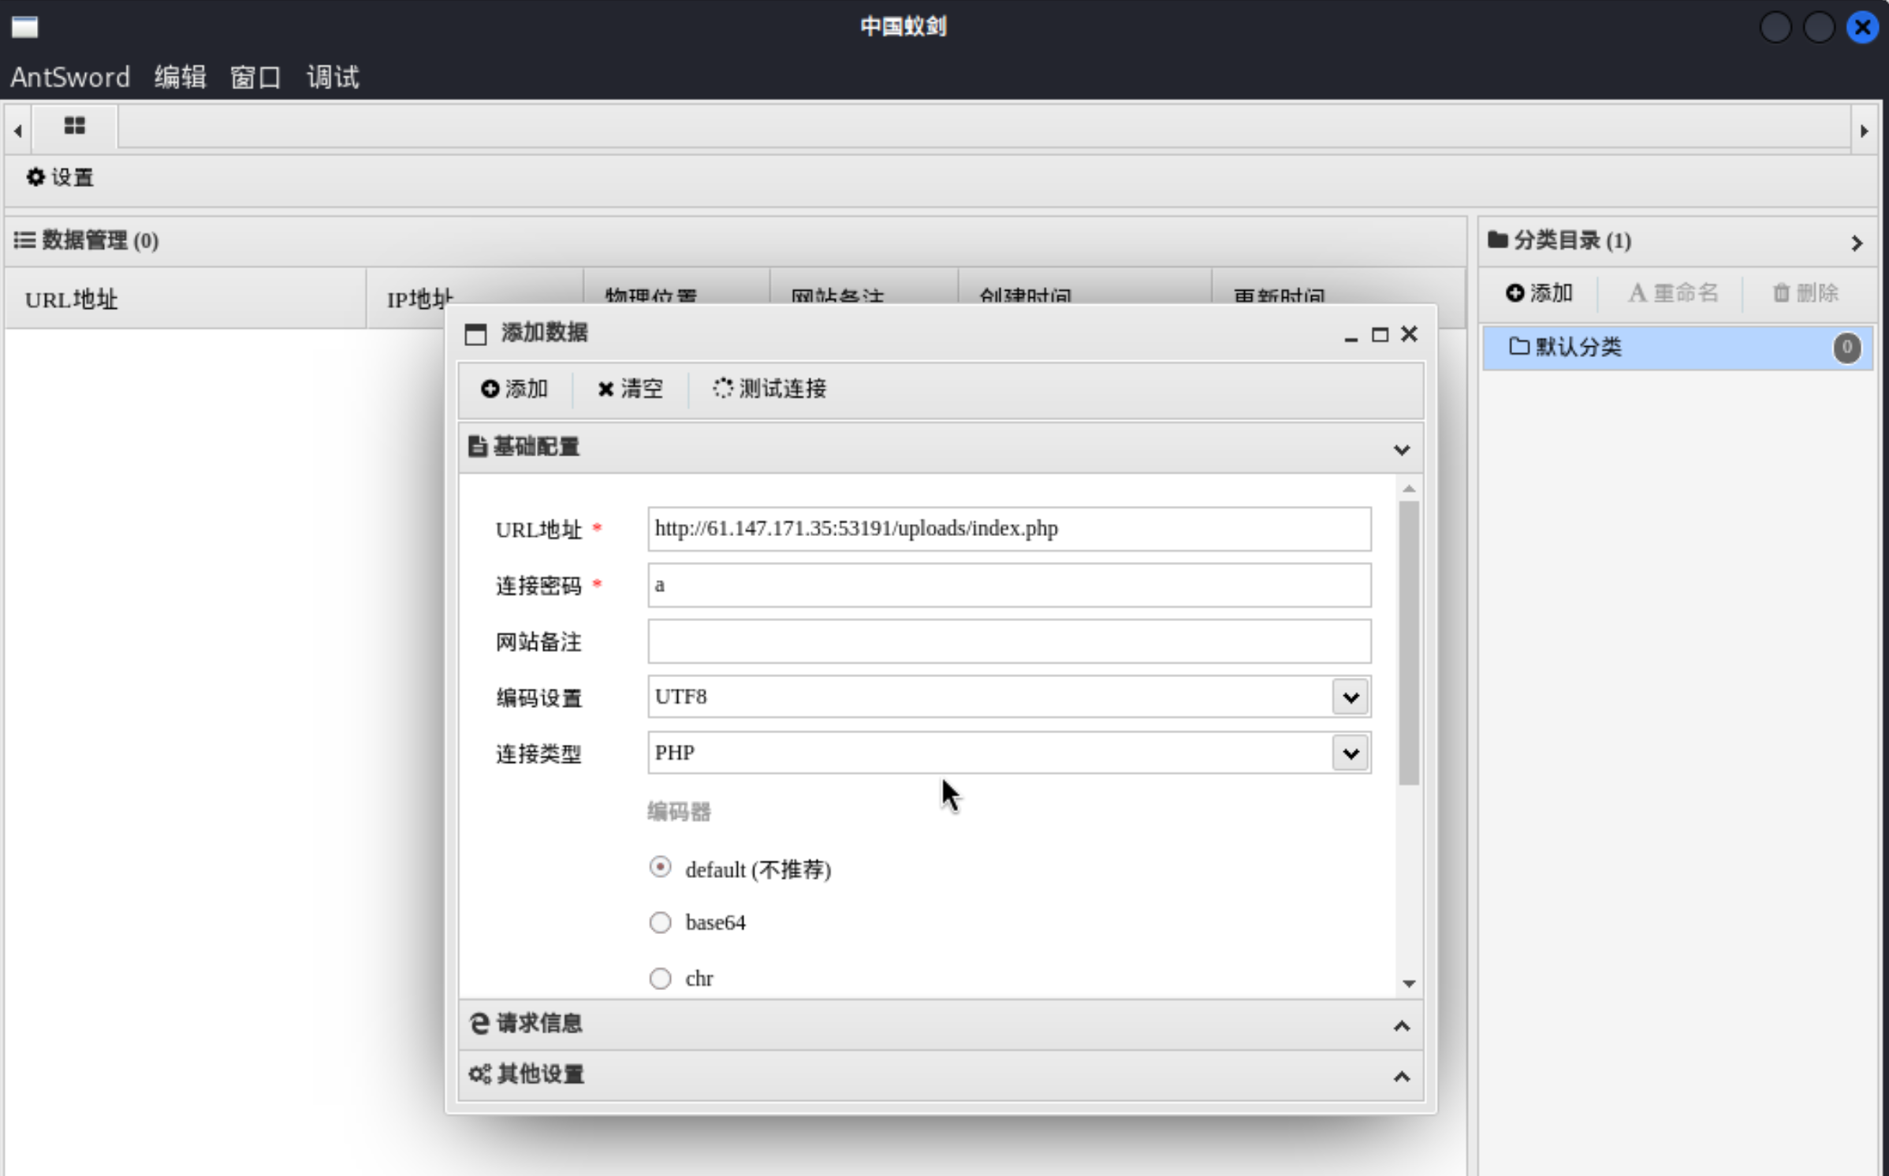Viewport: 1889px width, 1176px height.
Task: Select the 默认分类 folder item
Action: 1677,348
